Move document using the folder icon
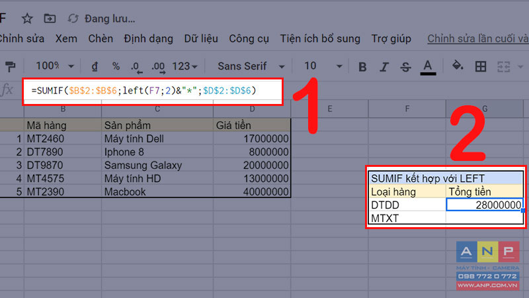 click(x=50, y=19)
